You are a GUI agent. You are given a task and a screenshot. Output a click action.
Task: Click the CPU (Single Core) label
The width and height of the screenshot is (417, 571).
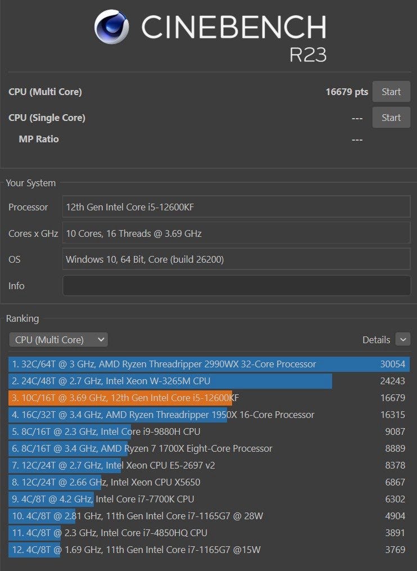click(47, 118)
